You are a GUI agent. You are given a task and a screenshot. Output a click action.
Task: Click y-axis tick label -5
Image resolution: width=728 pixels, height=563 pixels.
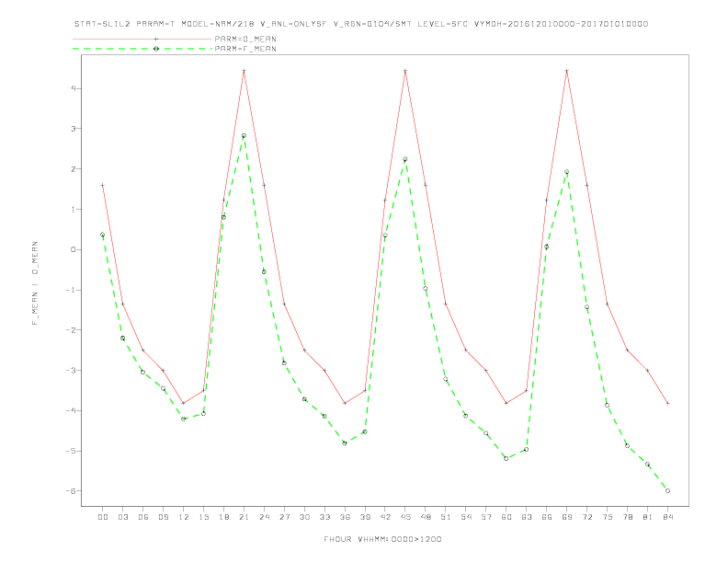(71, 451)
